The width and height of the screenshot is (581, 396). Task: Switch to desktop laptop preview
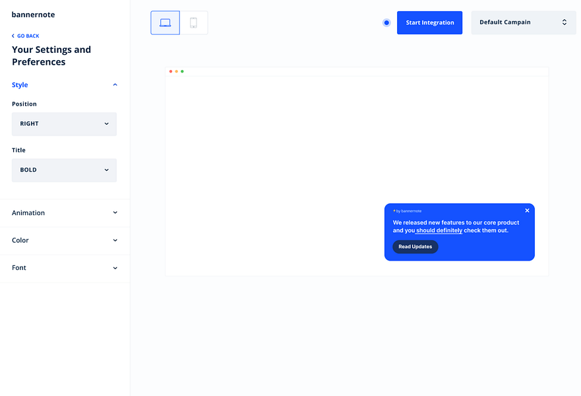point(166,22)
